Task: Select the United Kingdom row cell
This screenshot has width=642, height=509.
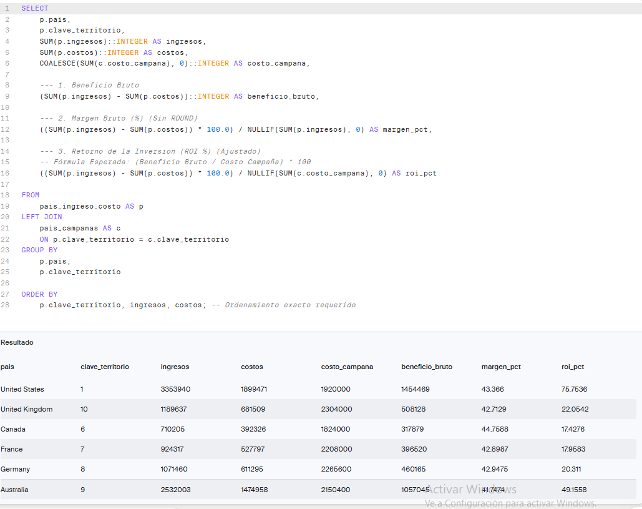Action: coord(27,410)
